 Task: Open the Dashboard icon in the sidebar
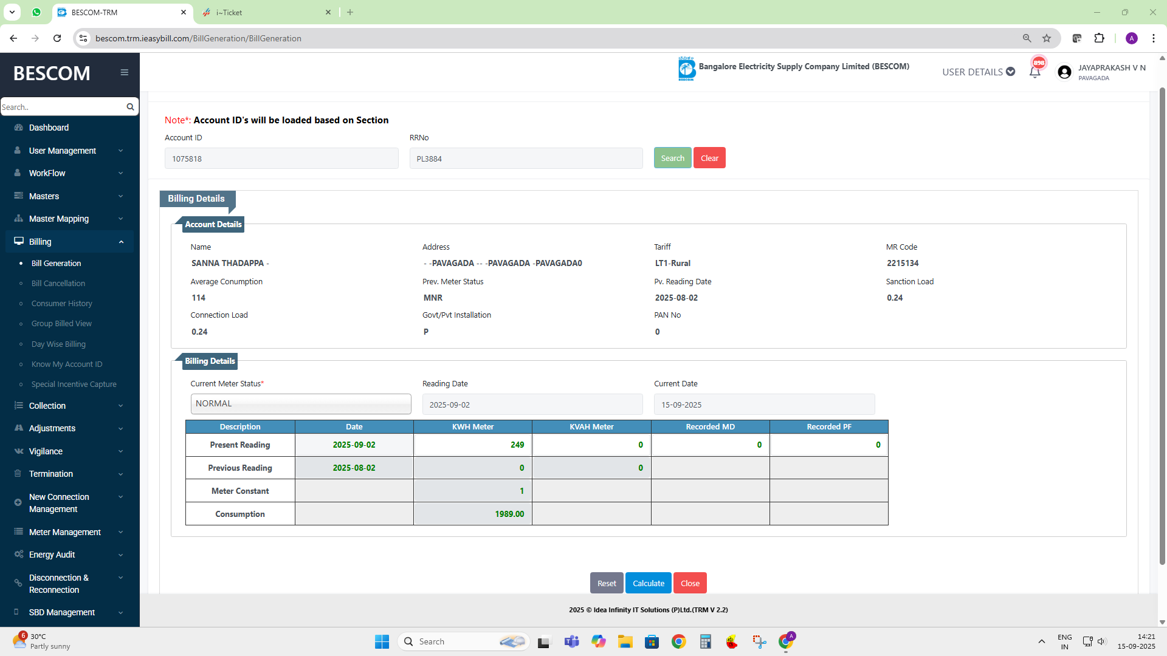coord(18,128)
